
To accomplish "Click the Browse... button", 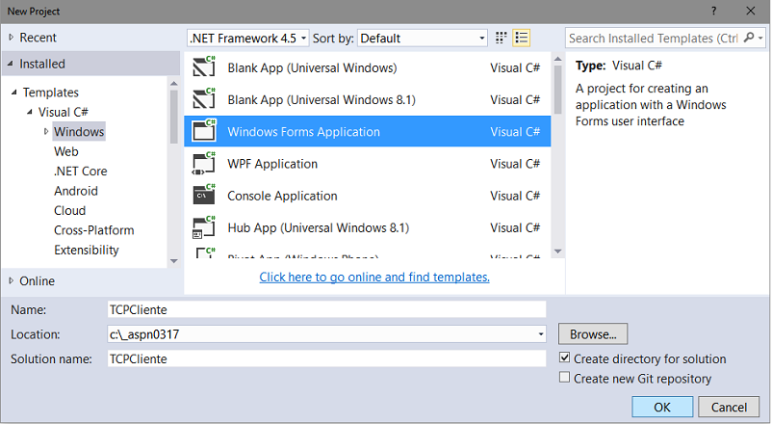I will pyautogui.click(x=593, y=334).
